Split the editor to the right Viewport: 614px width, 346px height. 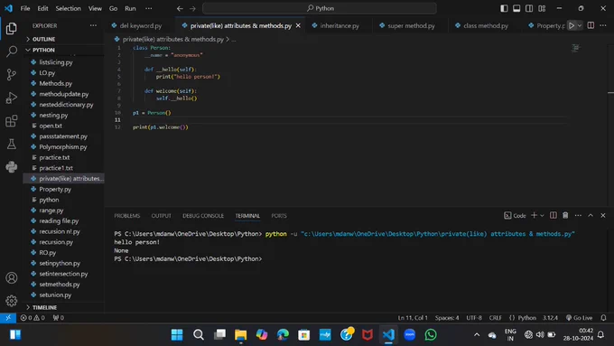591,25
